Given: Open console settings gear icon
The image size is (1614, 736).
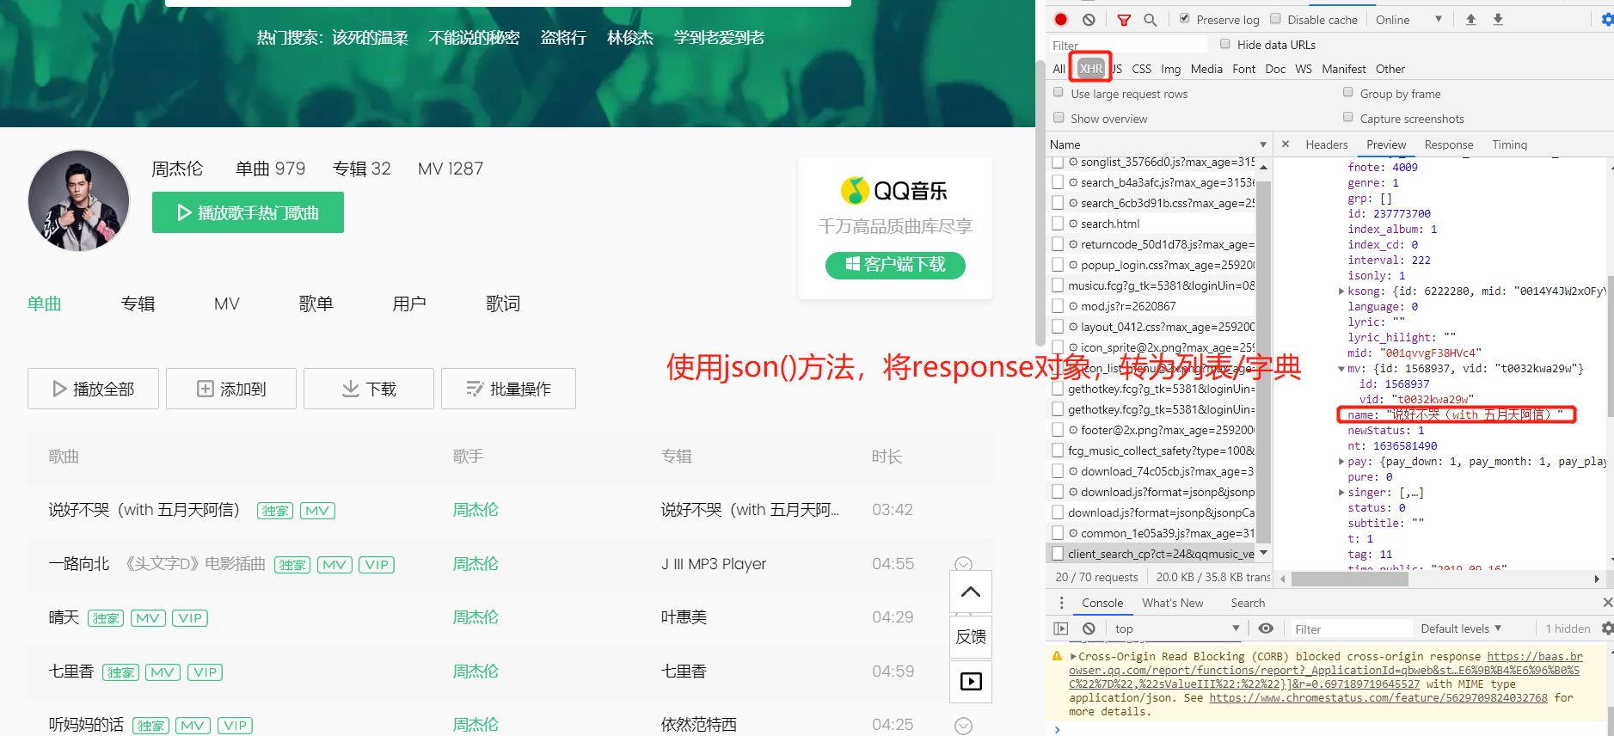Looking at the screenshot, I should point(1607,629).
